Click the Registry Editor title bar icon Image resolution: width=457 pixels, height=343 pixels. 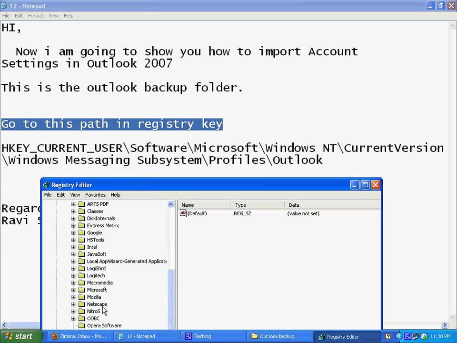(x=46, y=185)
